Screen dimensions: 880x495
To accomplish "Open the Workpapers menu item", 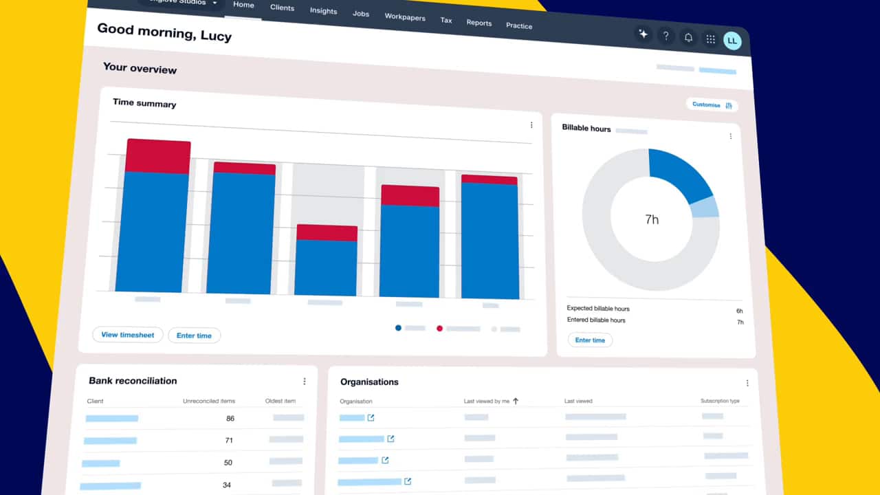I will pyautogui.click(x=404, y=16).
